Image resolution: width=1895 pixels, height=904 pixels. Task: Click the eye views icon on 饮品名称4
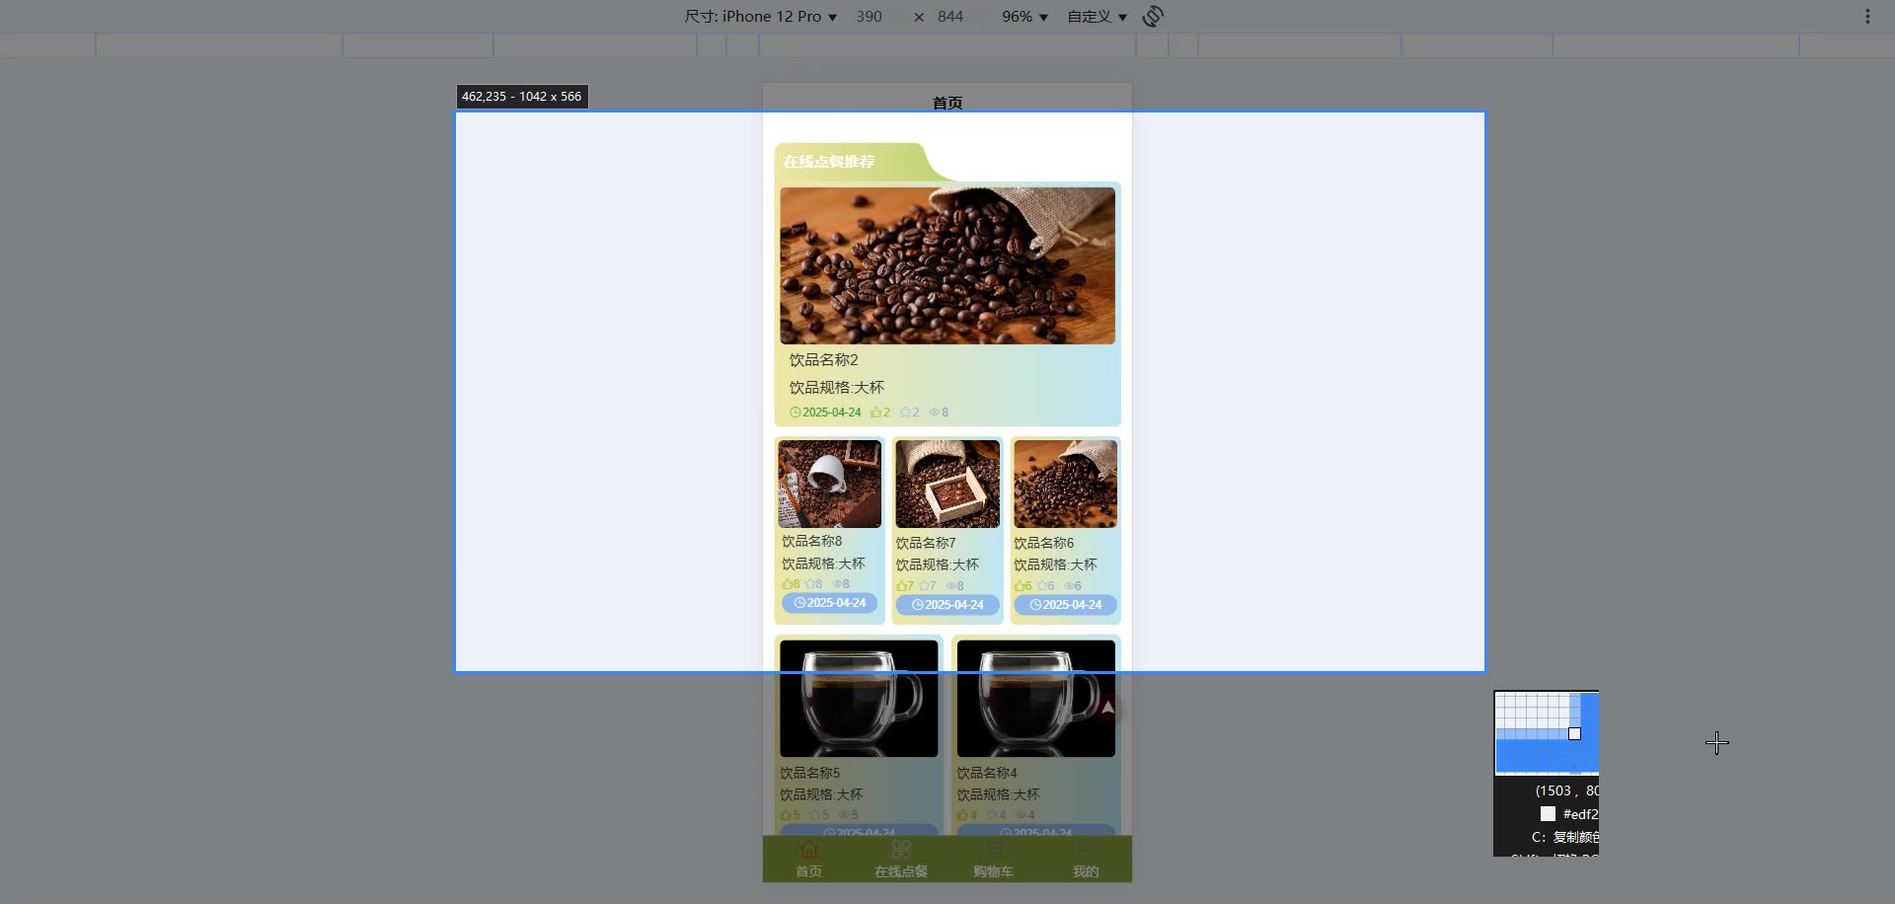click(x=1022, y=815)
